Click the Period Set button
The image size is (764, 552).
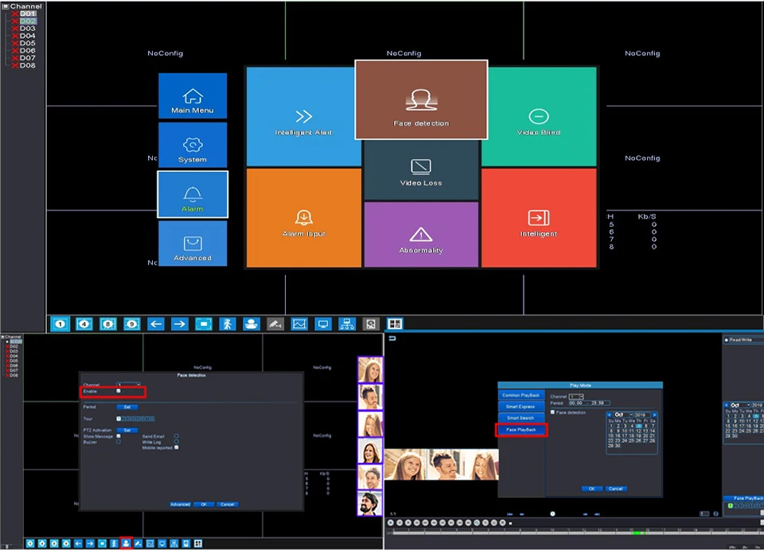127,407
